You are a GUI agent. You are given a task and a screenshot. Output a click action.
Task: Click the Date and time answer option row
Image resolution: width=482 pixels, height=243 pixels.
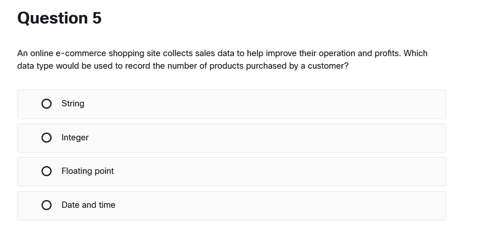pos(231,205)
